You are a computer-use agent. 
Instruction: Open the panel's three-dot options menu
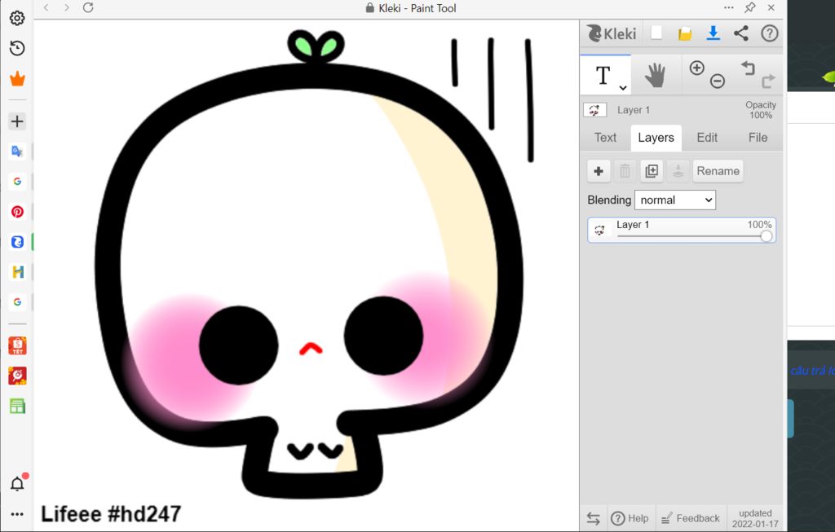[x=728, y=8]
